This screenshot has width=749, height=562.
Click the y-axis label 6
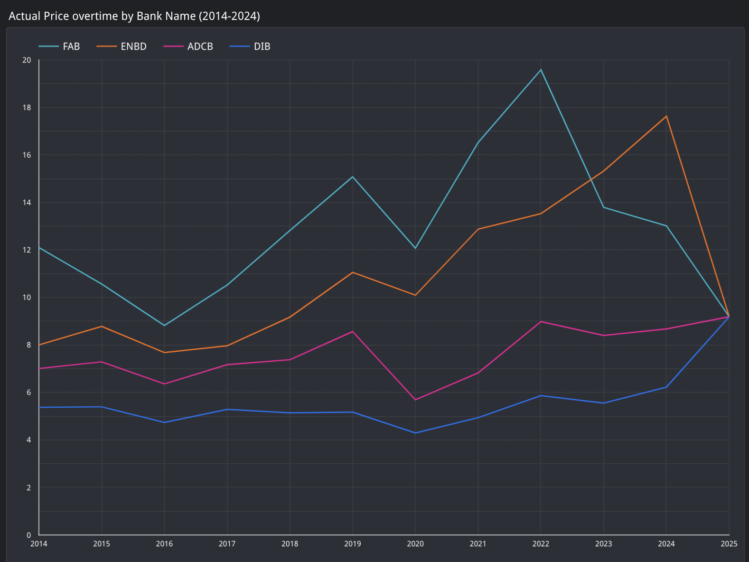click(x=29, y=393)
